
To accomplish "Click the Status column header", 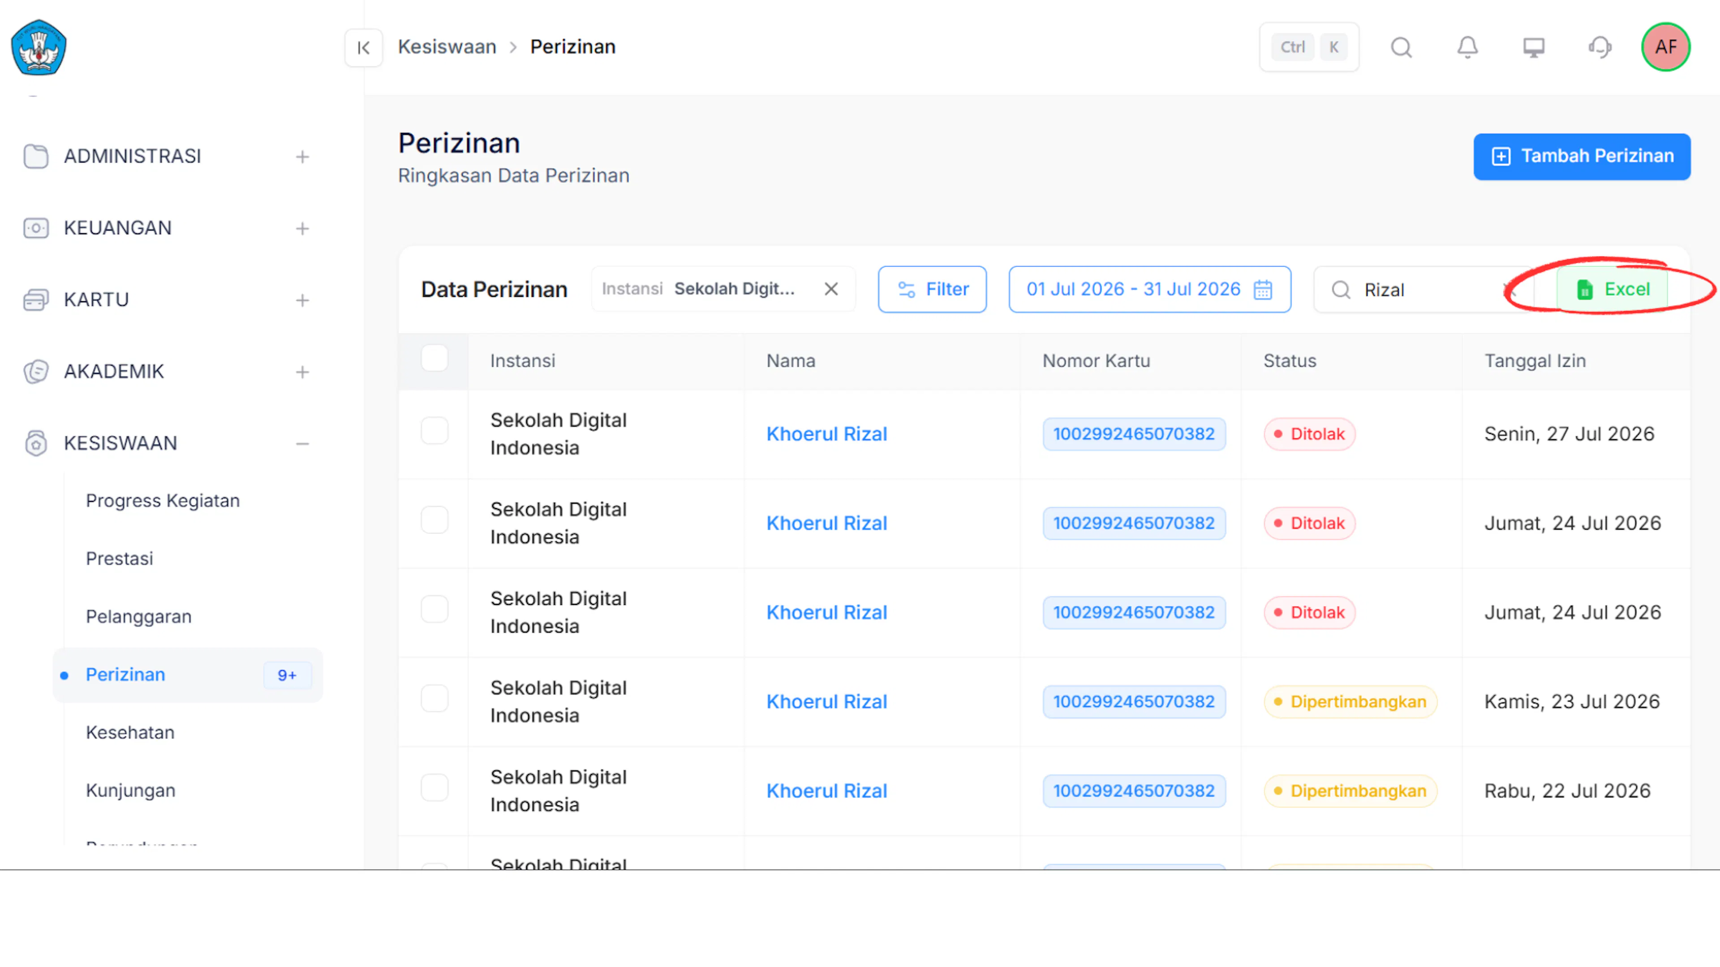I will coord(1290,361).
